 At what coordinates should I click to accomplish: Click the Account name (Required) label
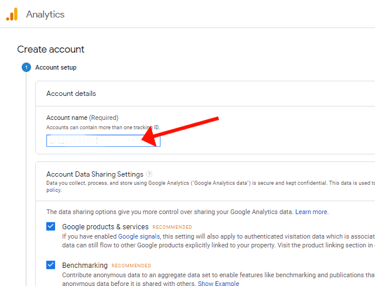[x=82, y=118]
